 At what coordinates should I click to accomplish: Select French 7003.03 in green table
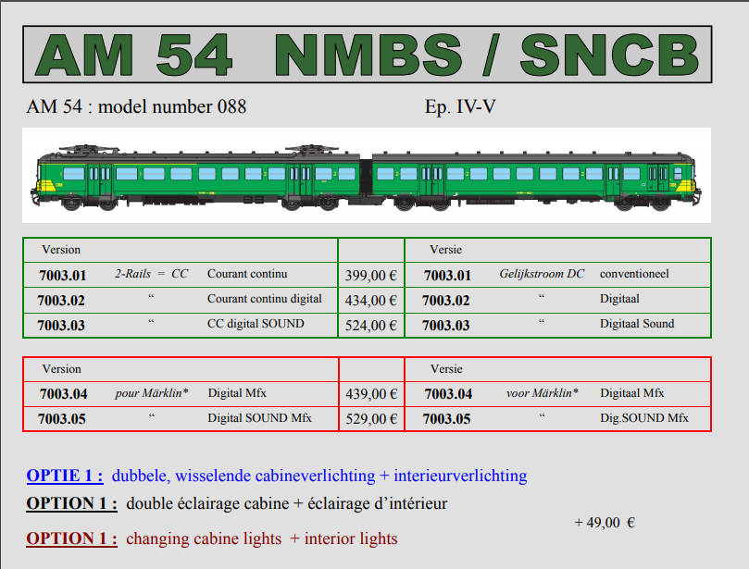(x=61, y=325)
